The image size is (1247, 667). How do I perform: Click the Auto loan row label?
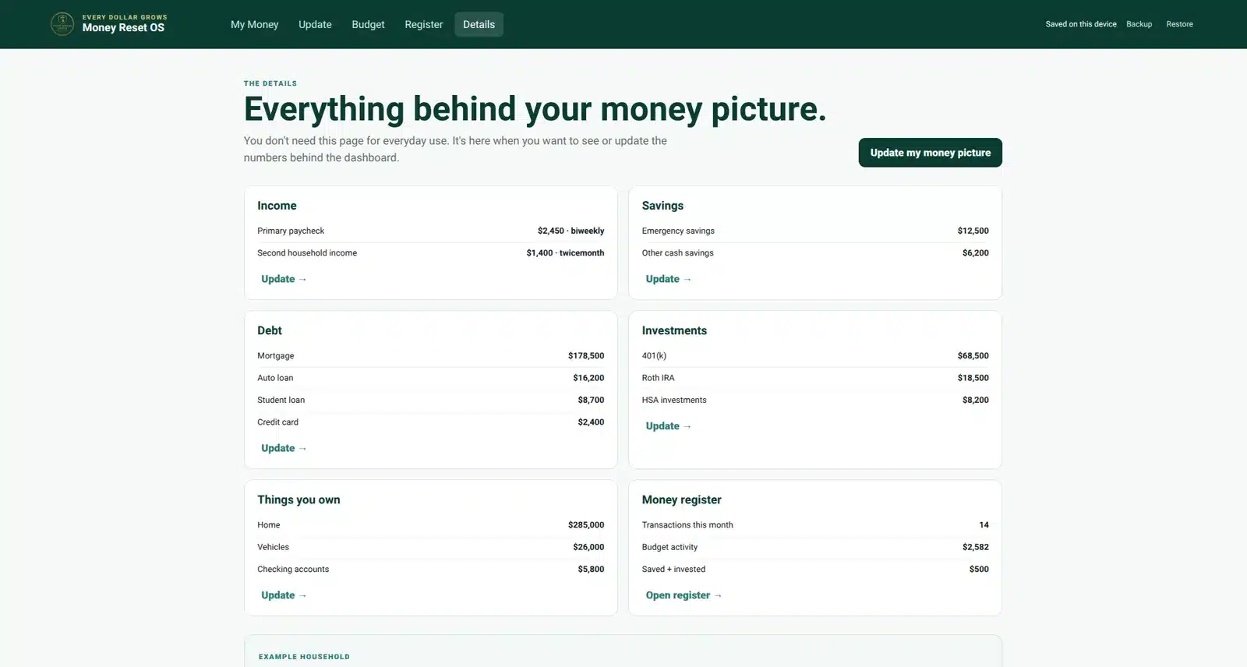pos(275,378)
